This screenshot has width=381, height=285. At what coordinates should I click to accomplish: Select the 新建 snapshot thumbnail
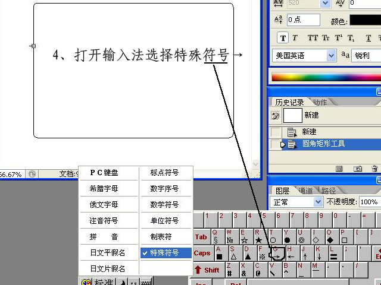tap(293, 115)
